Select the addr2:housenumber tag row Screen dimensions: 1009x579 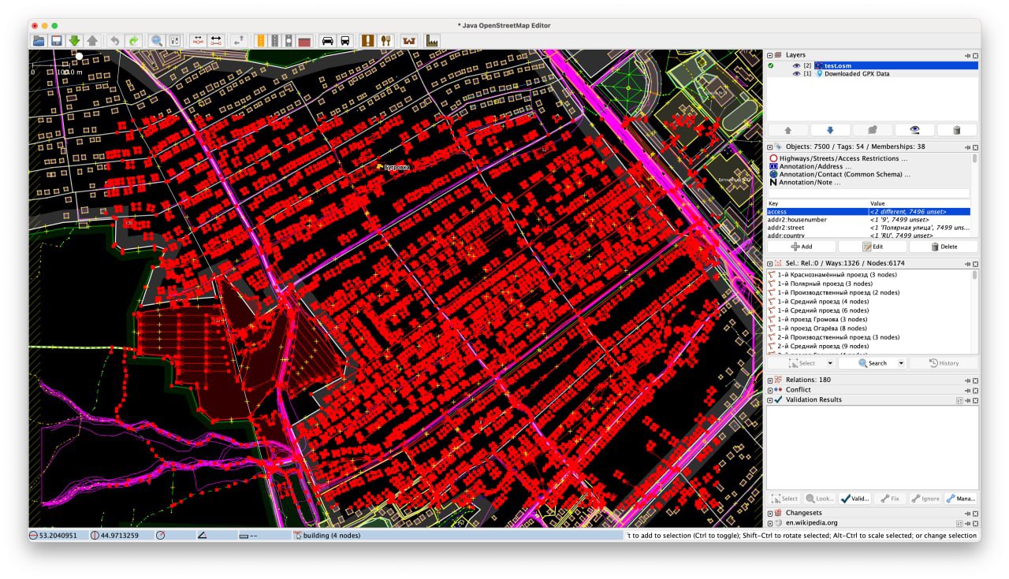tap(869, 220)
